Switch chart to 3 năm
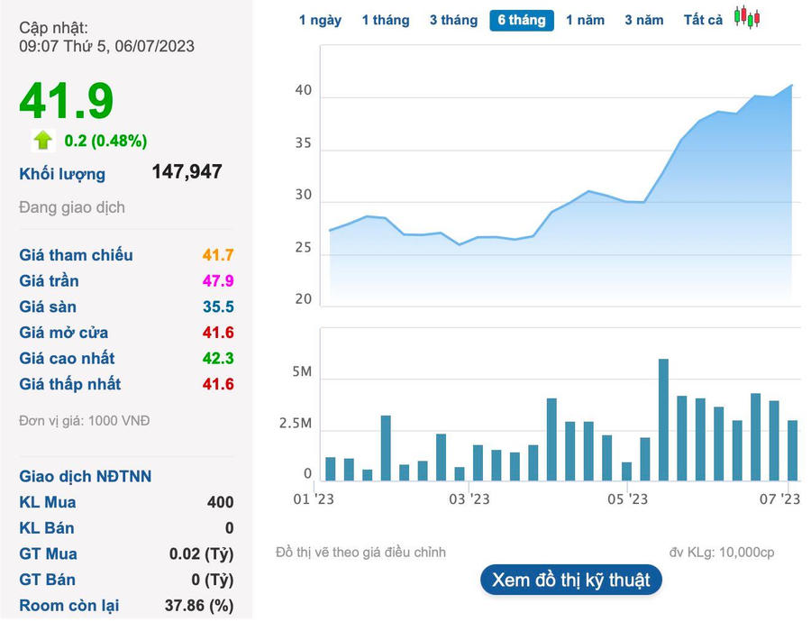 coord(643,20)
